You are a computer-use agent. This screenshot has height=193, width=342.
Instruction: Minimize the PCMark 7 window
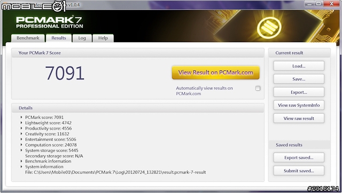coord(309,4)
